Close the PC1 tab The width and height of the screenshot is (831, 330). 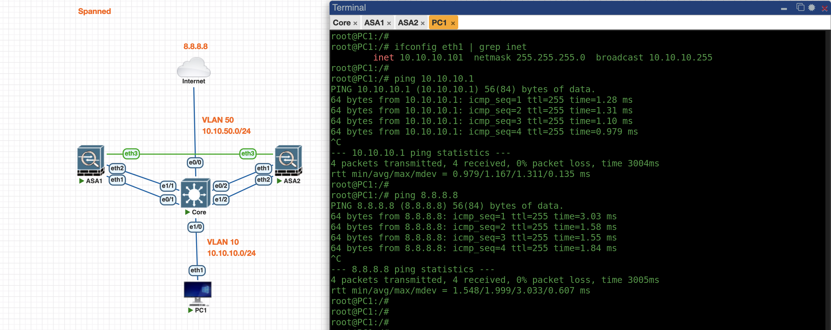tap(453, 23)
